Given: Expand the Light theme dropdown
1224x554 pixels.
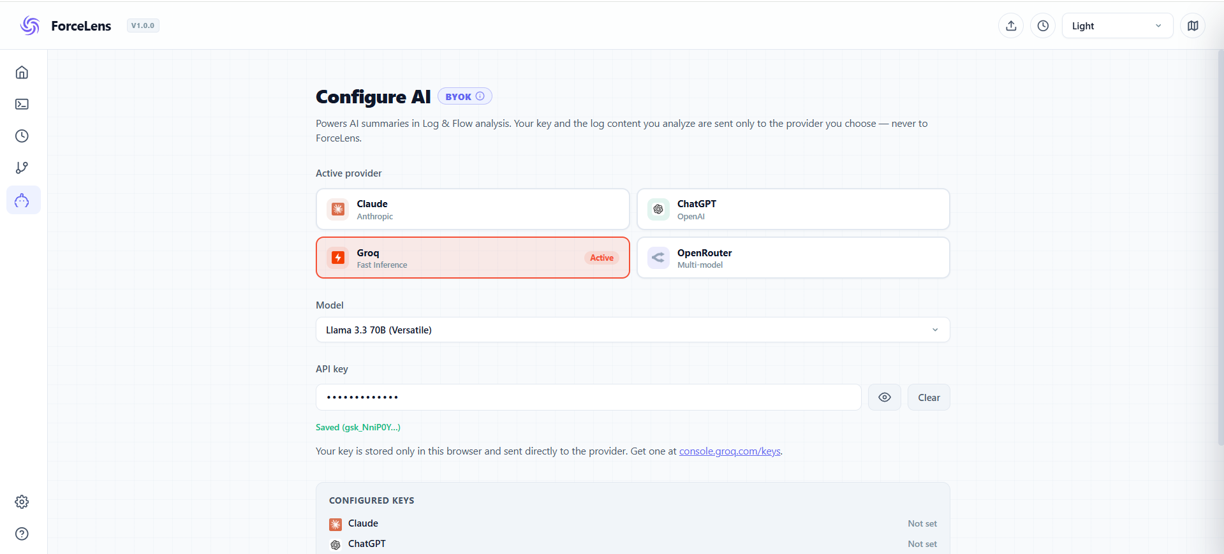Looking at the screenshot, I should pos(1117,26).
